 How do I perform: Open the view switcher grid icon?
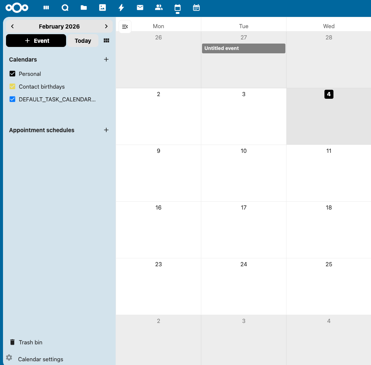tap(106, 41)
